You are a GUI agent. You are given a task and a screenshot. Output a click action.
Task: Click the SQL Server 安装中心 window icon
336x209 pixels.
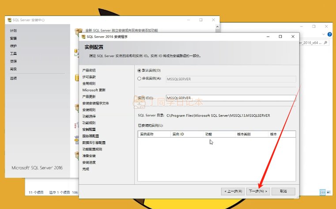(x=9, y=20)
